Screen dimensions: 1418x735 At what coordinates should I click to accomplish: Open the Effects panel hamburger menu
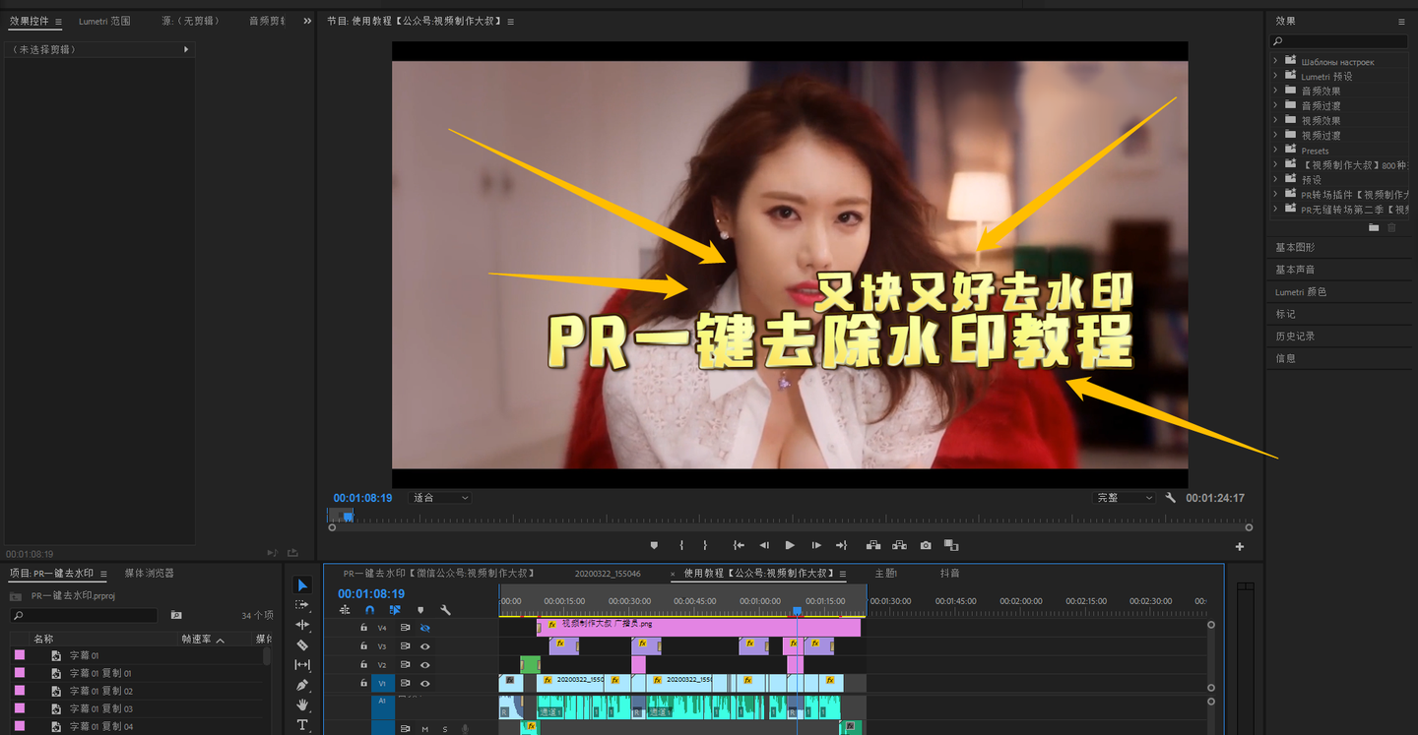click(1401, 22)
